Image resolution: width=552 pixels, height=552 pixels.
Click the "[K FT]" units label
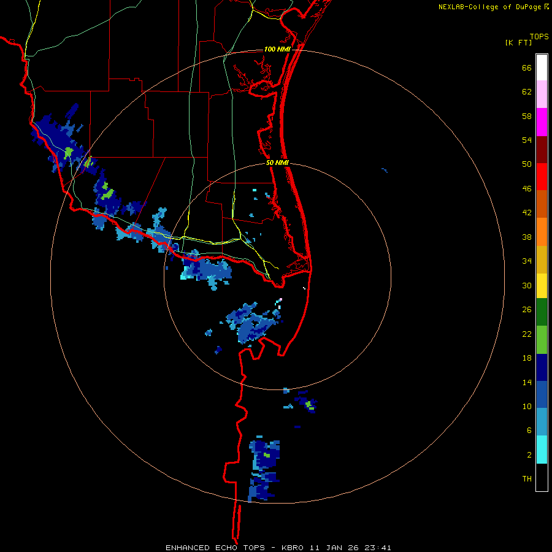pos(518,42)
